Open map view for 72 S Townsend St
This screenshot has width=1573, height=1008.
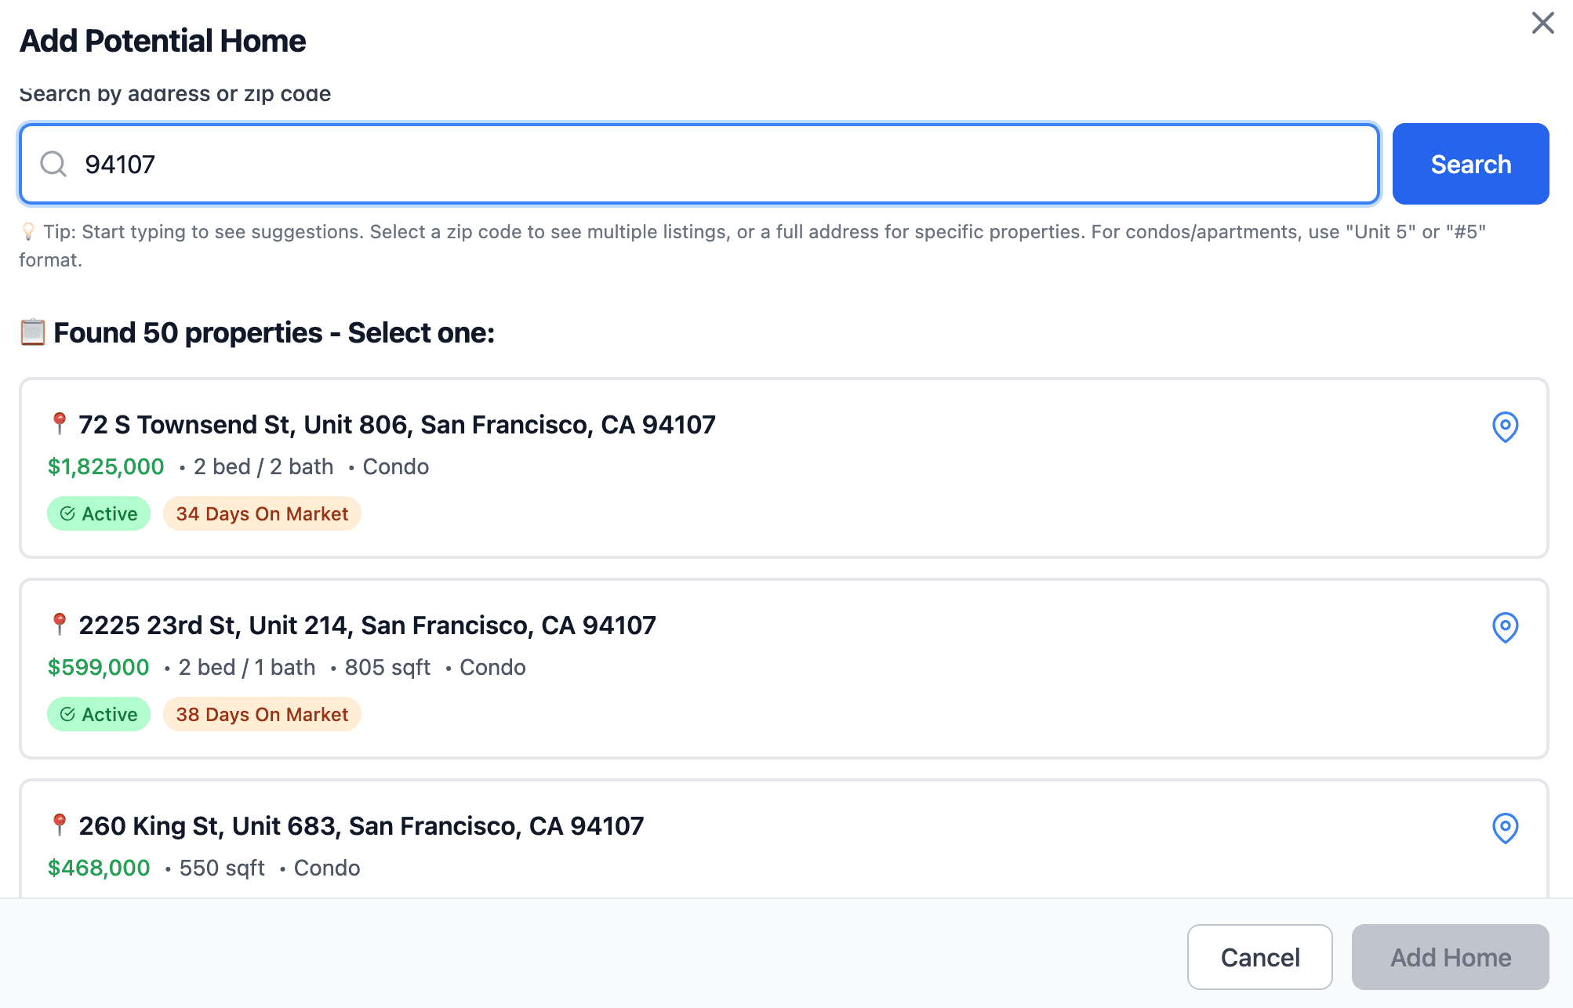[1505, 427]
